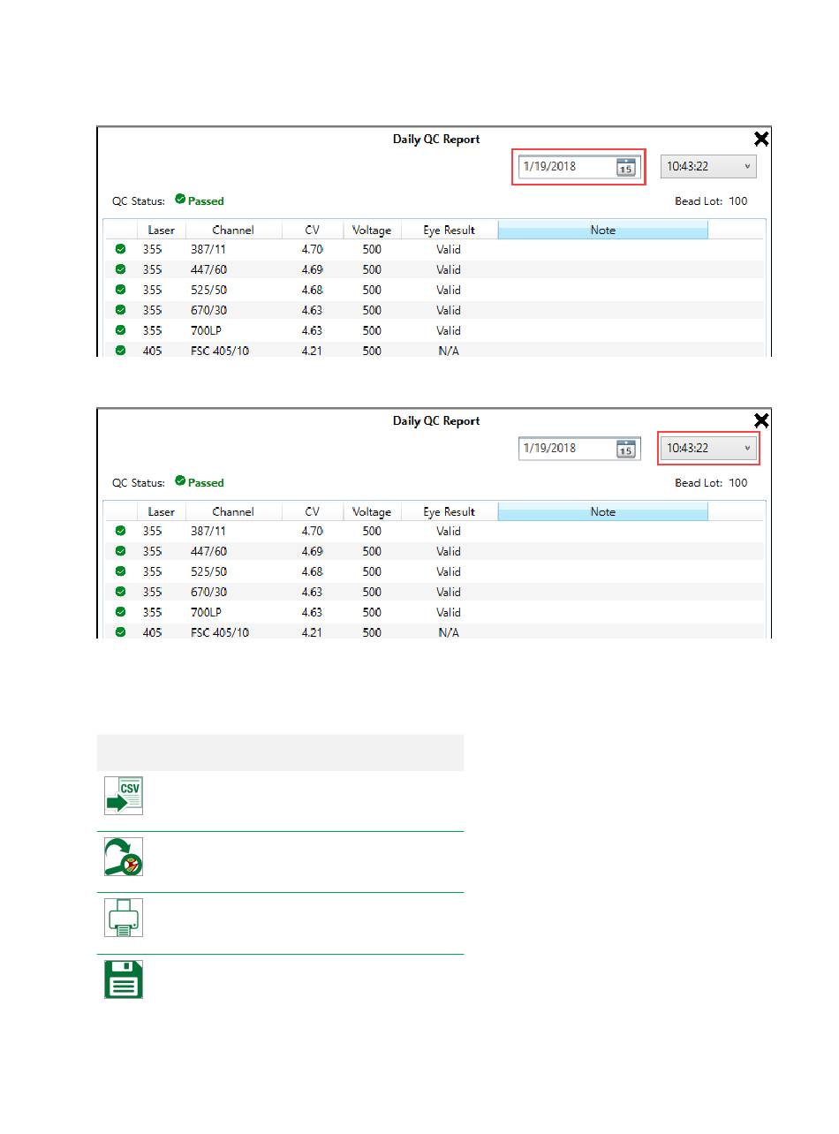The width and height of the screenshot is (839, 1134).
Task: Close the lower Daily QC Report window
Action: pos(760,420)
